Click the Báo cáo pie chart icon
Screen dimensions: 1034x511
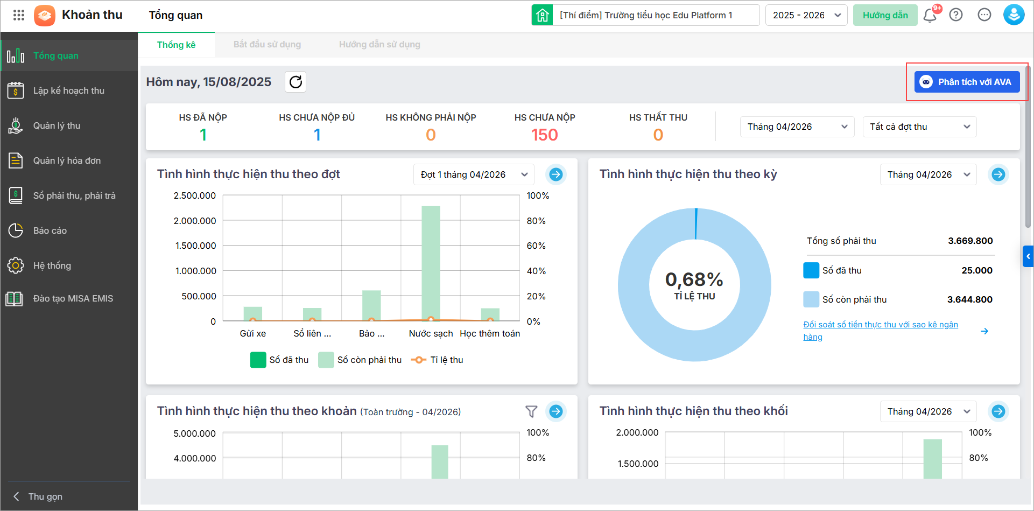pyautogui.click(x=16, y=230)
